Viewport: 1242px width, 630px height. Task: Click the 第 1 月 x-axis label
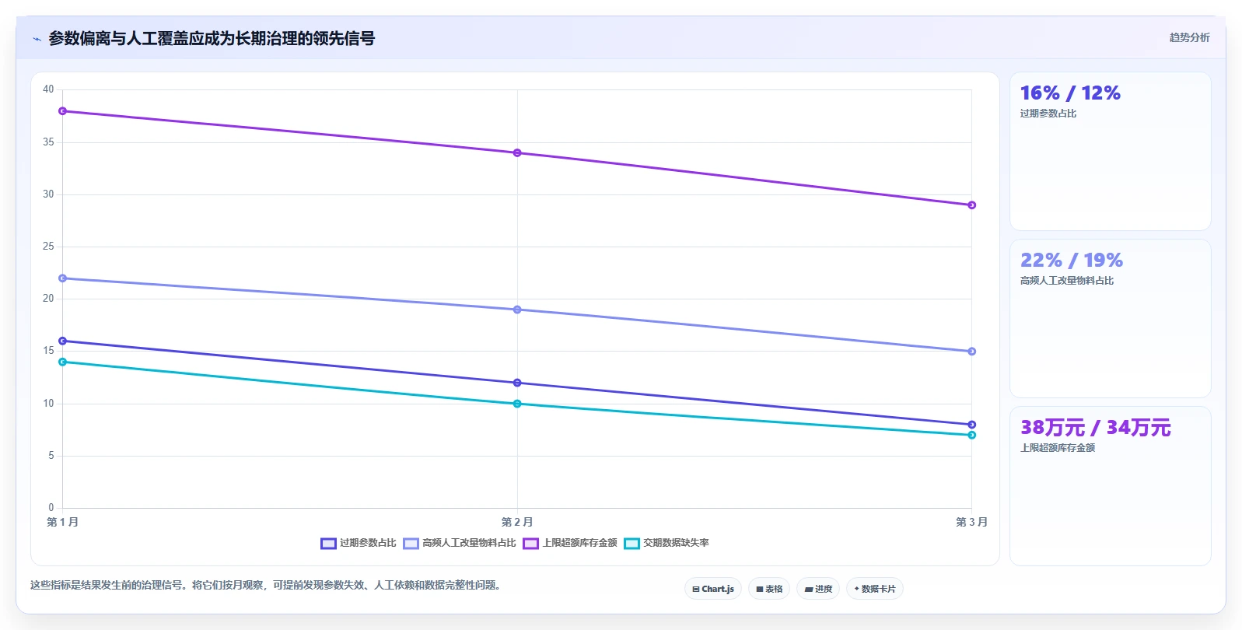coord(63,522)
